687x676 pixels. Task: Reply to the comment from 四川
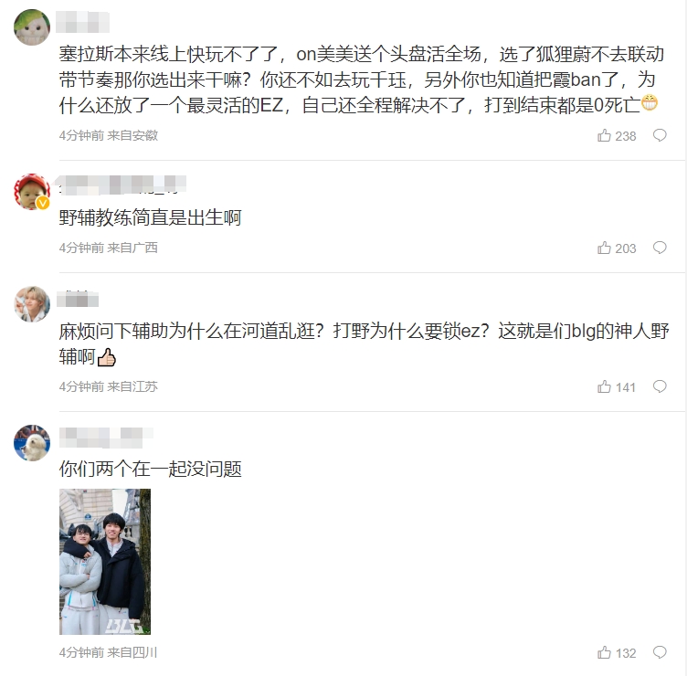pyautogui.click(x=660, y=652)
